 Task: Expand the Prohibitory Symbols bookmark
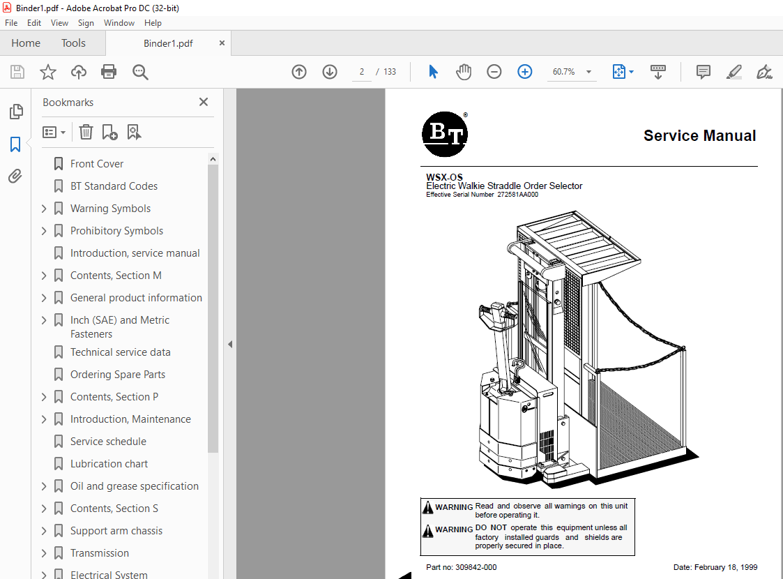44,231
